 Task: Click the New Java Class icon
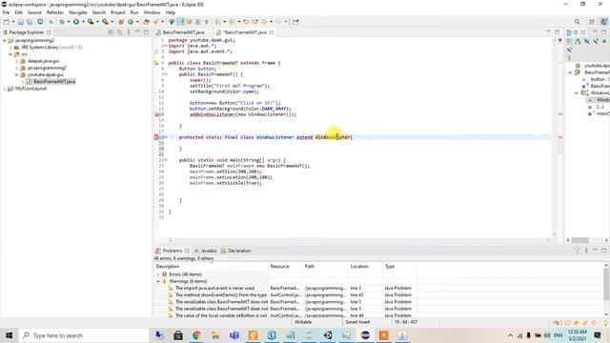132,22
